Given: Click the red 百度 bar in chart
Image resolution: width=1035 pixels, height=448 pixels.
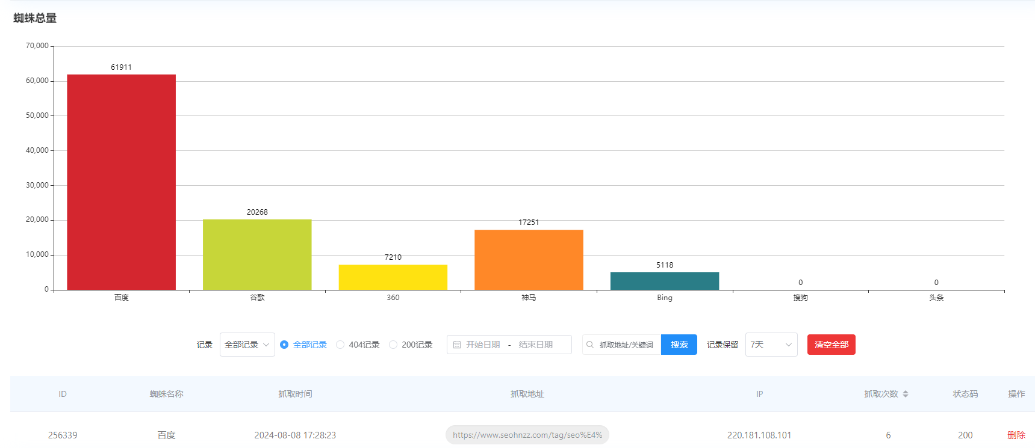Looking at the screenshot, I should coord(121,182).
